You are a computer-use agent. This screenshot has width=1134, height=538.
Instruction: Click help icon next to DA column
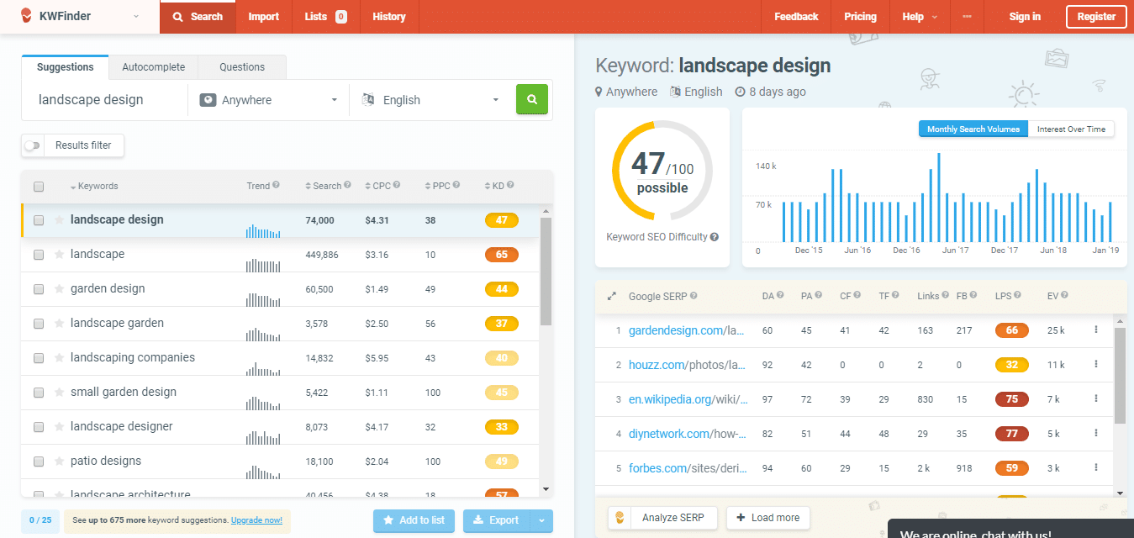tap(780, 295)
